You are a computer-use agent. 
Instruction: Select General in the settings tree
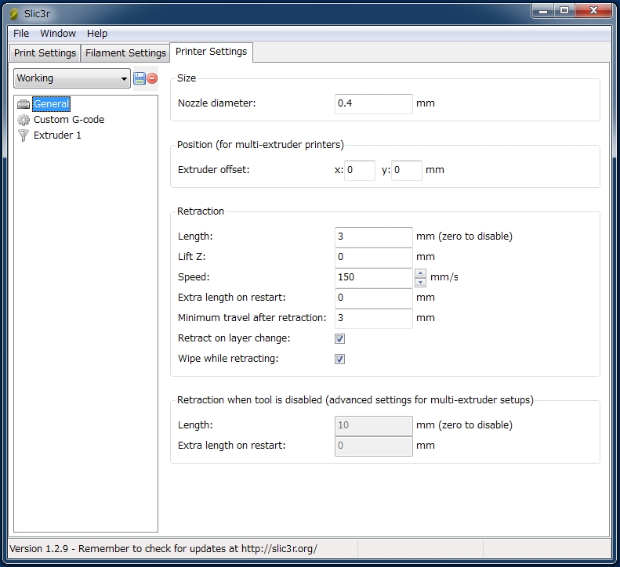(51, 104)
